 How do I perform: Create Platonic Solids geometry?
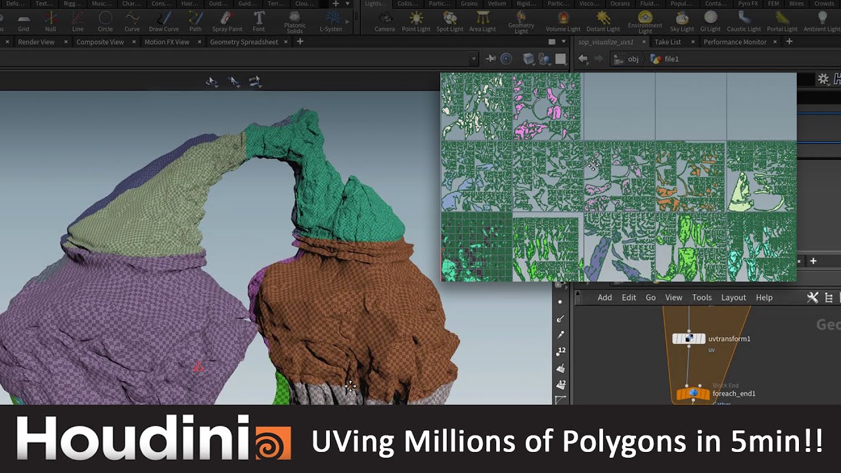tap(295, 22)
